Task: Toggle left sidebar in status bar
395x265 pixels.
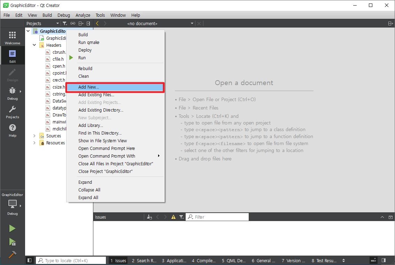Action: [x=30, y=260]
